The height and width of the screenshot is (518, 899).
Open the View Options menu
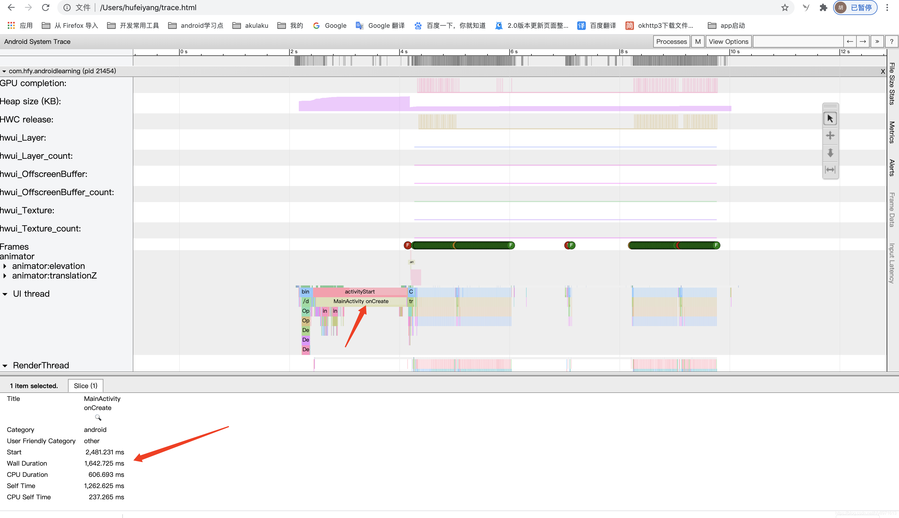click(x=728, y=42)
